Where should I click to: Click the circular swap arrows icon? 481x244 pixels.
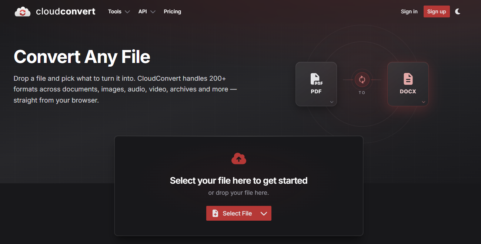point(362,80)
